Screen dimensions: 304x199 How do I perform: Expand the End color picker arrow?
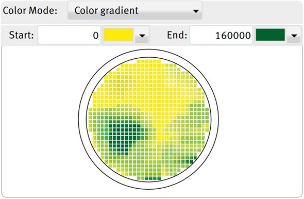294,36
